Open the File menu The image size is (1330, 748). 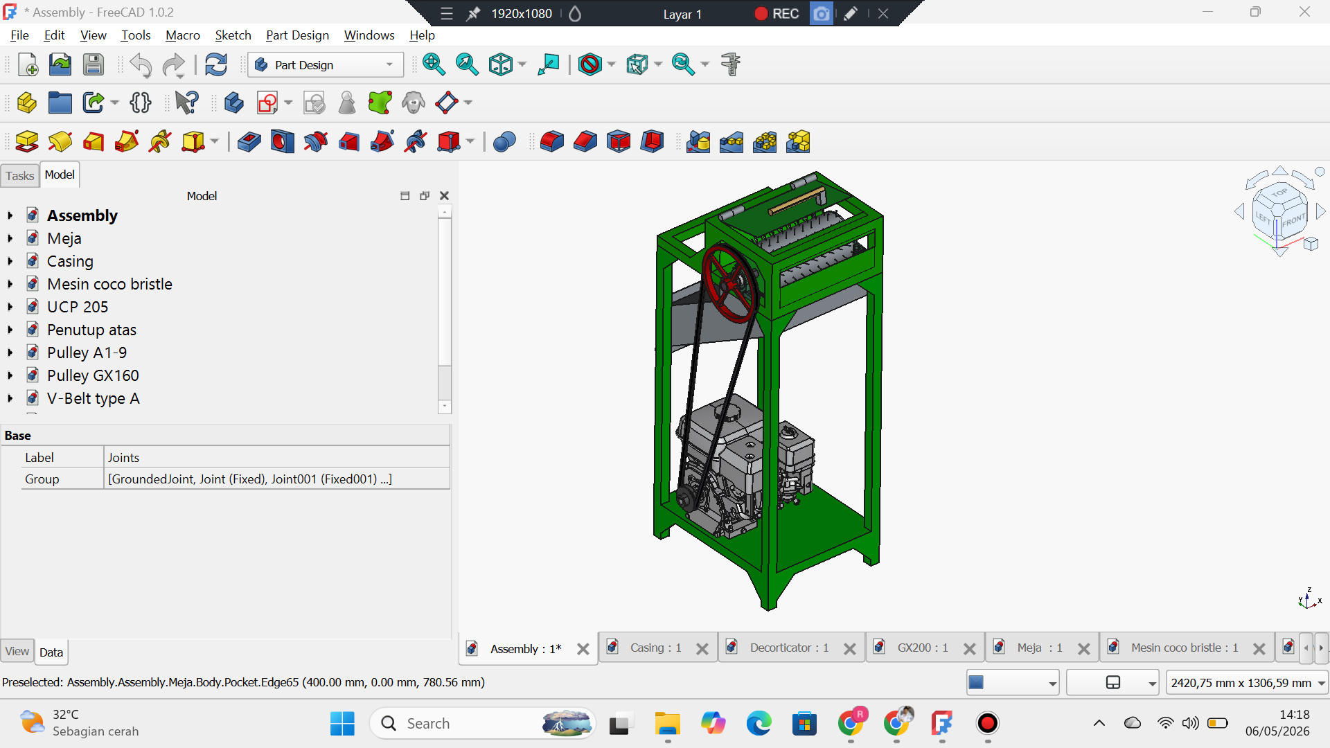click(19, 35)
